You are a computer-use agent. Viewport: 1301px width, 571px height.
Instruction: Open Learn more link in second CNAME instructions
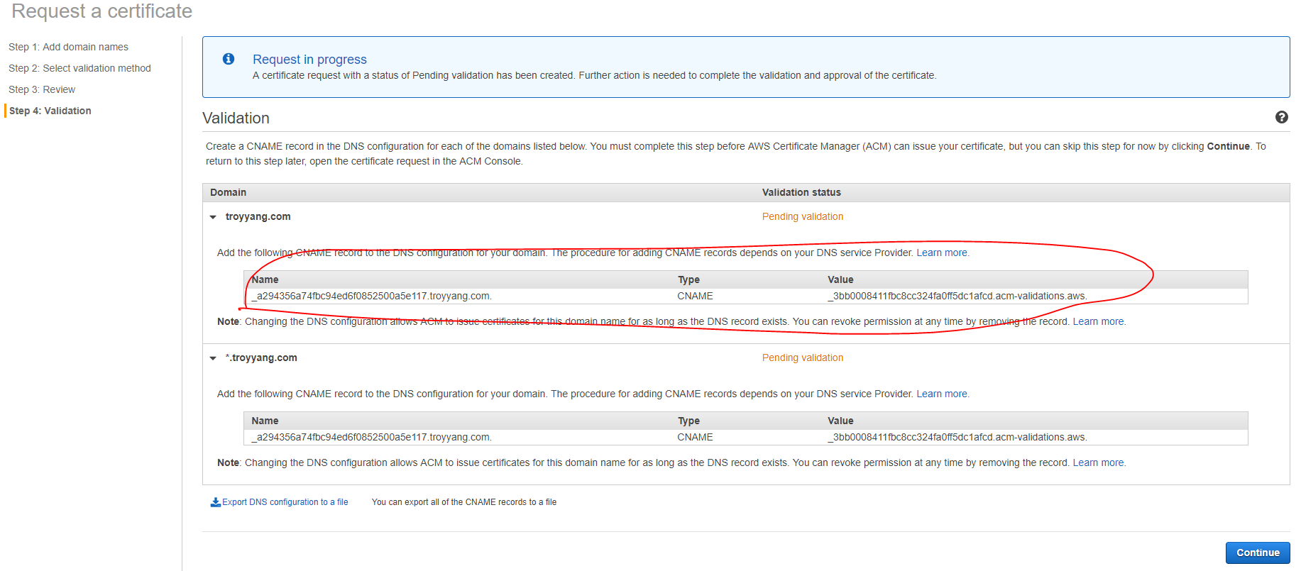click(x=942, y=394)
